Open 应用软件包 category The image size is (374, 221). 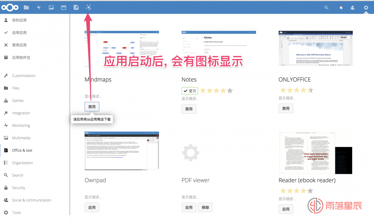coord(21,58)
